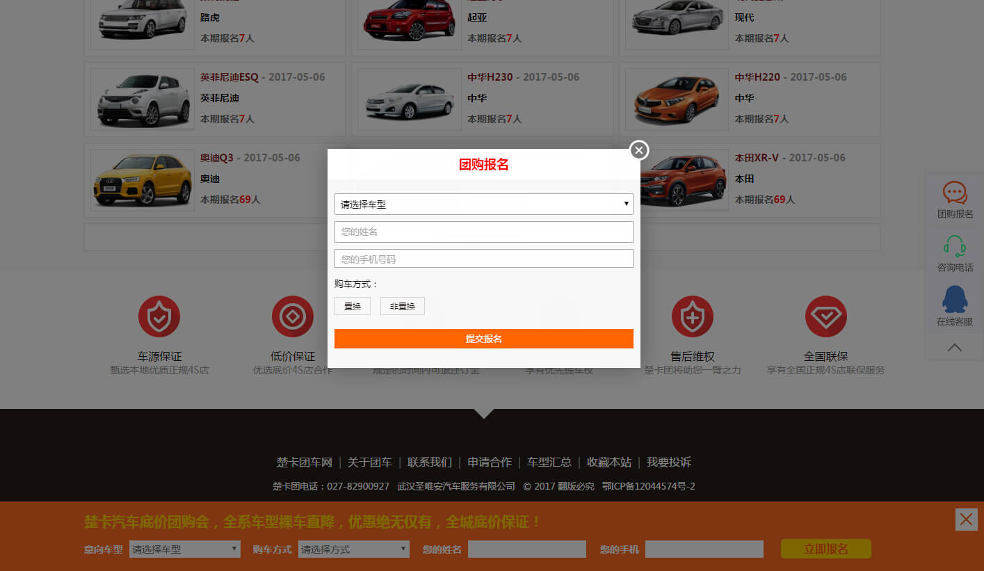
Task: Click the silver 中华H230 car thumbnail
Action: tap(410, 99)
